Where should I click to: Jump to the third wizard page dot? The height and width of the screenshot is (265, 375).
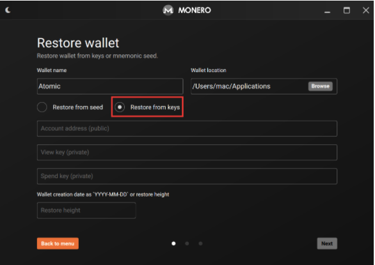pyautogui.click(x=200, y=243)
